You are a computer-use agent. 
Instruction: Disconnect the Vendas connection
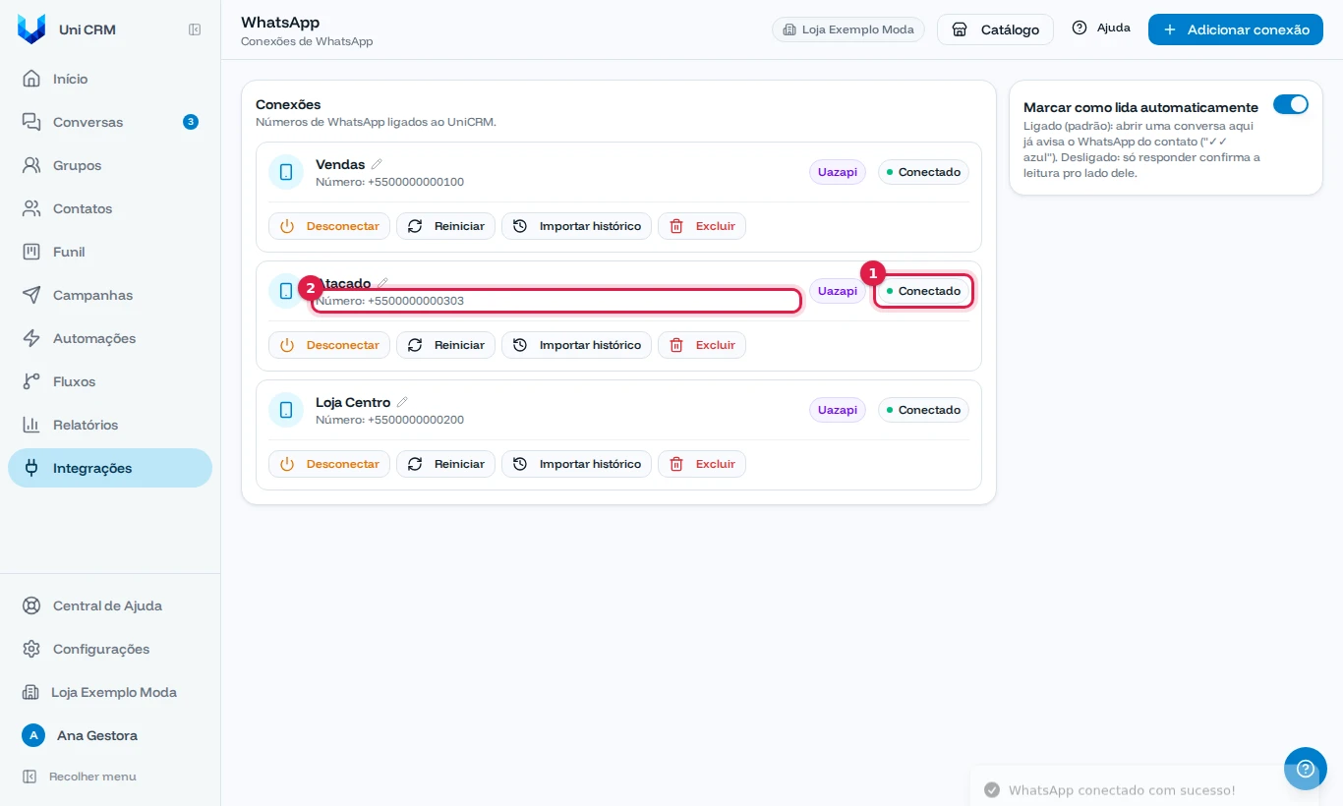point(329,226)
